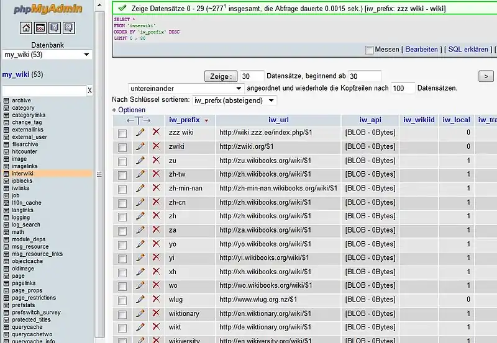The image size is (497, 343).
Task: Edit the yi row
Action: pos(140,258)
